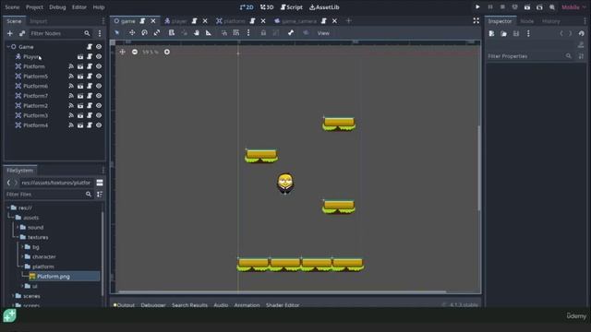This screenshot has width=591, height=332.
Task: Open the script attached to Platform7
Action: click(90, 96)
